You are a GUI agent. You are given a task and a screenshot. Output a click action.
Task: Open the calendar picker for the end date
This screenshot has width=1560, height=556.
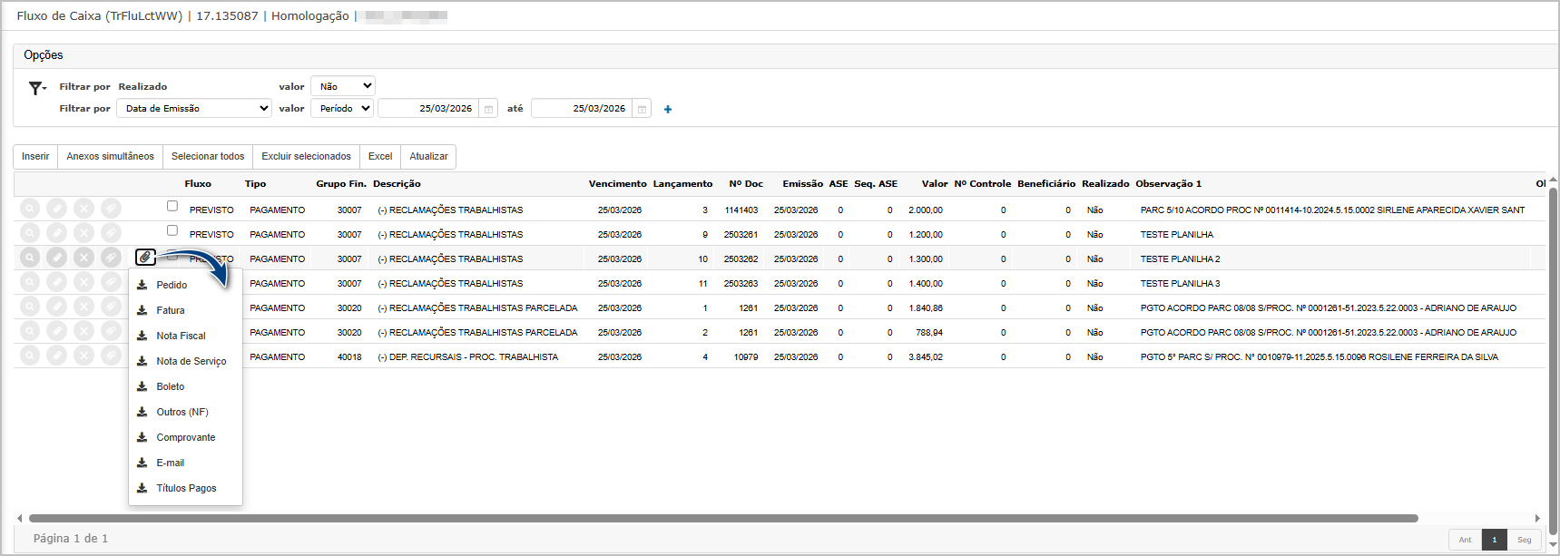point(642,109)
